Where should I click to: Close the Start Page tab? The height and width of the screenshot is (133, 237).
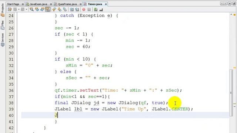coord(23,4)
